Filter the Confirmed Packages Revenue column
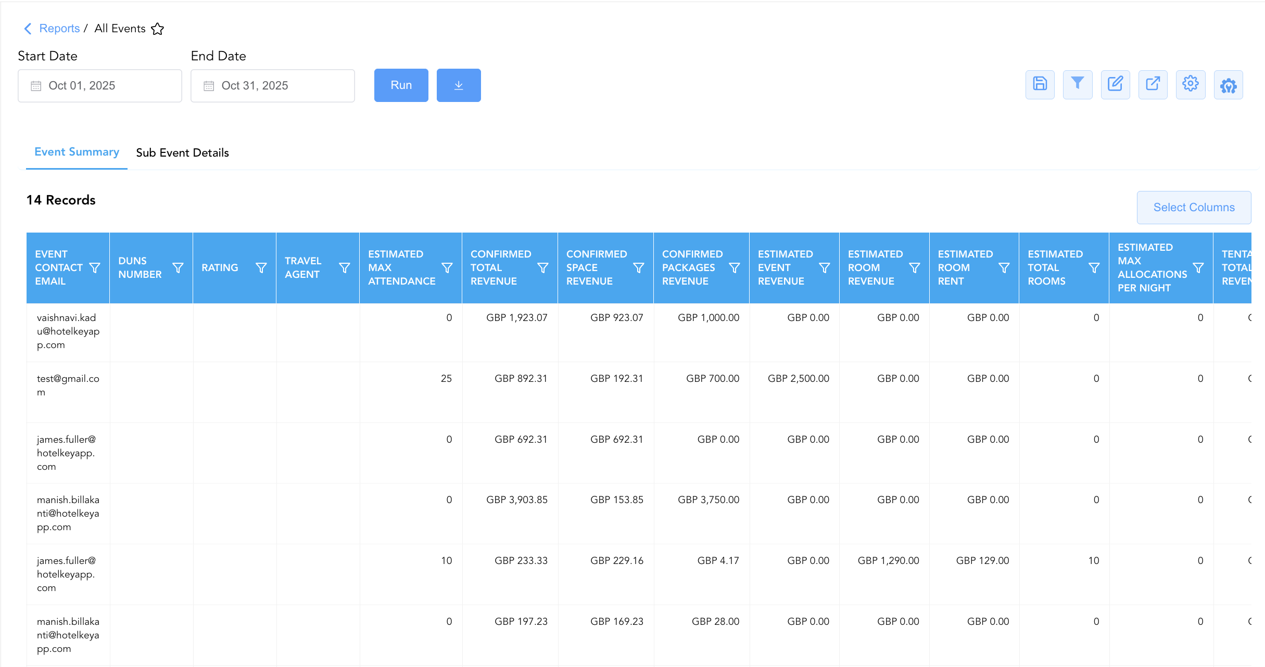The width and height of the screenshot is (1265, 667). click(735, 267)
